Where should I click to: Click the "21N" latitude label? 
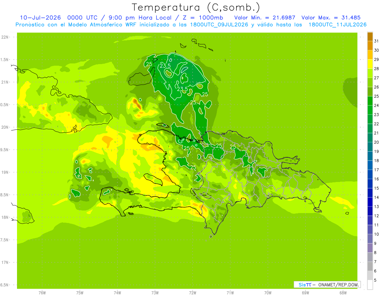click(x=4, y=82)
